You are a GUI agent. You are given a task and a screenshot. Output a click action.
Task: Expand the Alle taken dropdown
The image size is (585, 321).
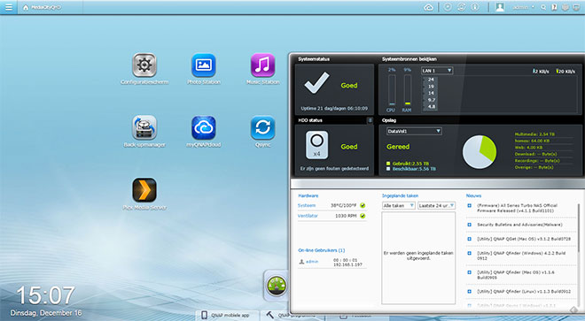pyautogui.click(x=399, y=205)
